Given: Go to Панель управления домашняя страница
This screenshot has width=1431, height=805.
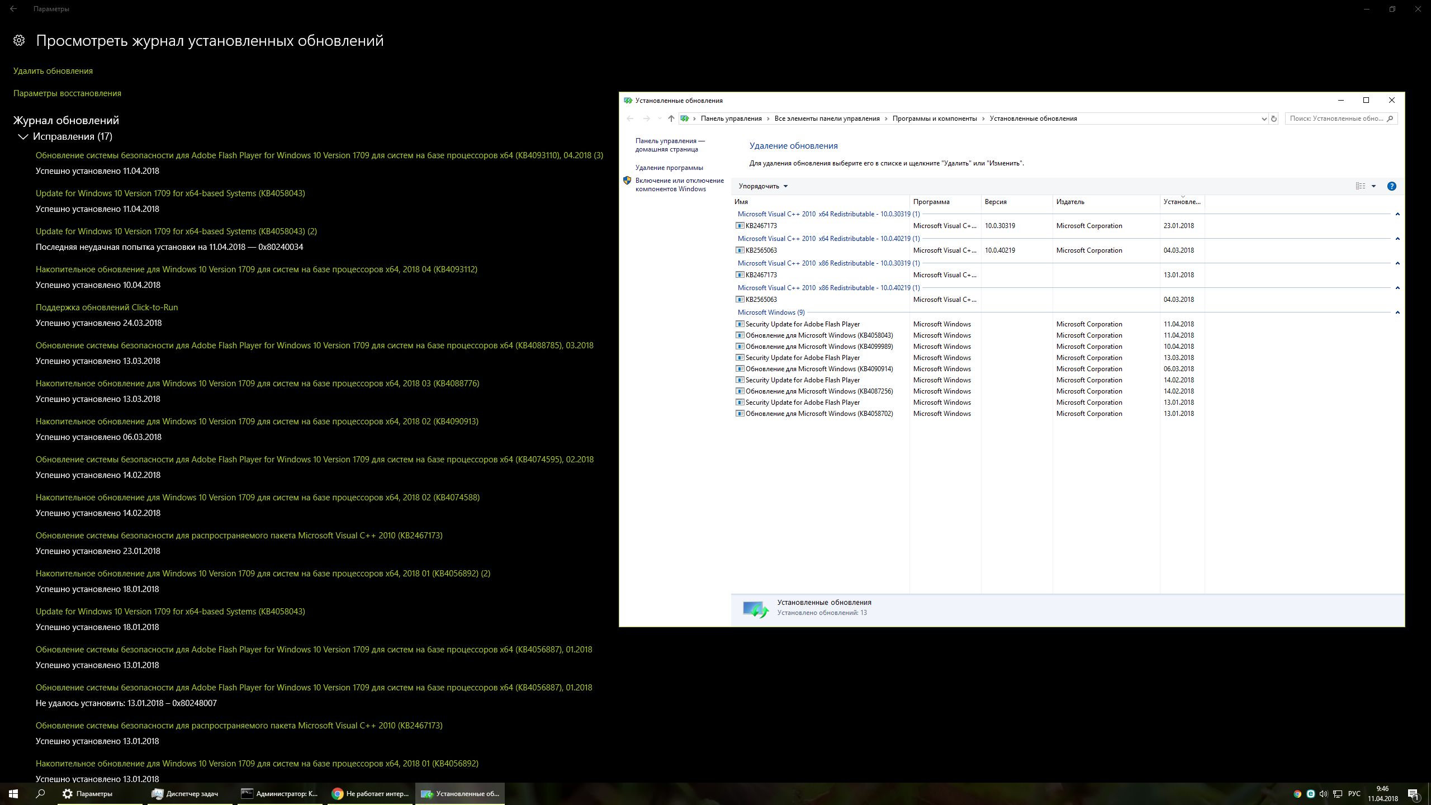Looking at the screenshot, I should pyautogui.click(x=670, y=145).
